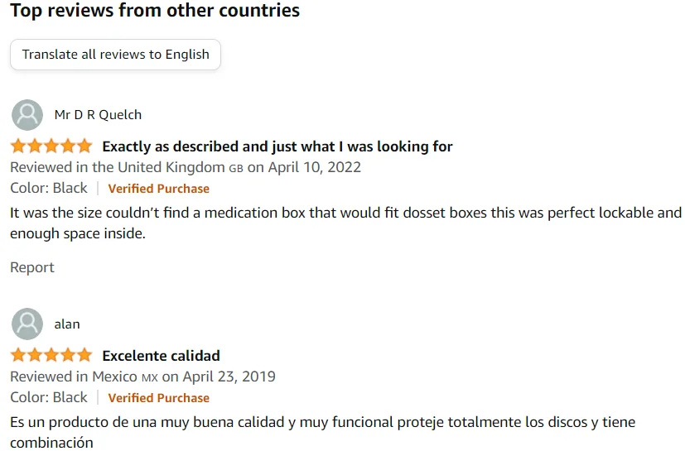Click the GB country flag label
This screenshot has width=685, height=451.
pyautogui.click(x=236, y=167)
